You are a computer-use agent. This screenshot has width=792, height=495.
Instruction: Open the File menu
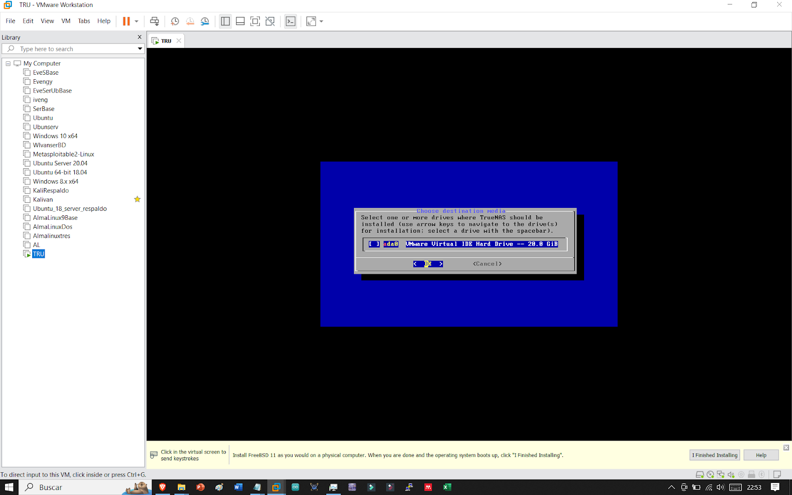click(10, 21)
